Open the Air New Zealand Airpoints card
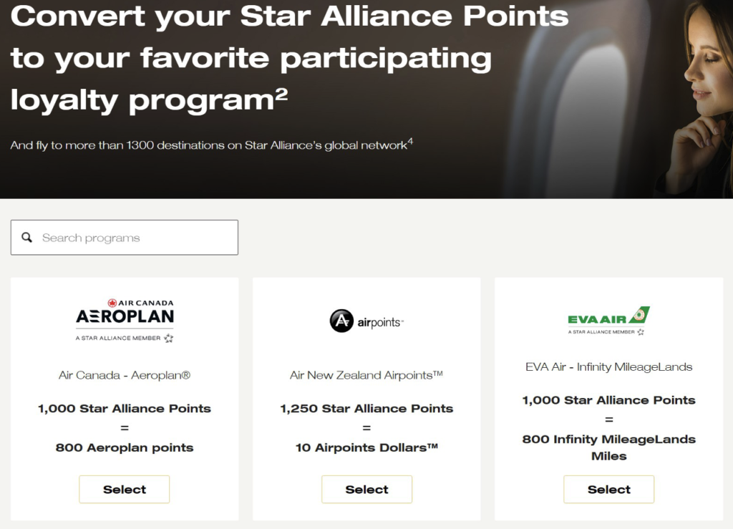 click(366, 398)
